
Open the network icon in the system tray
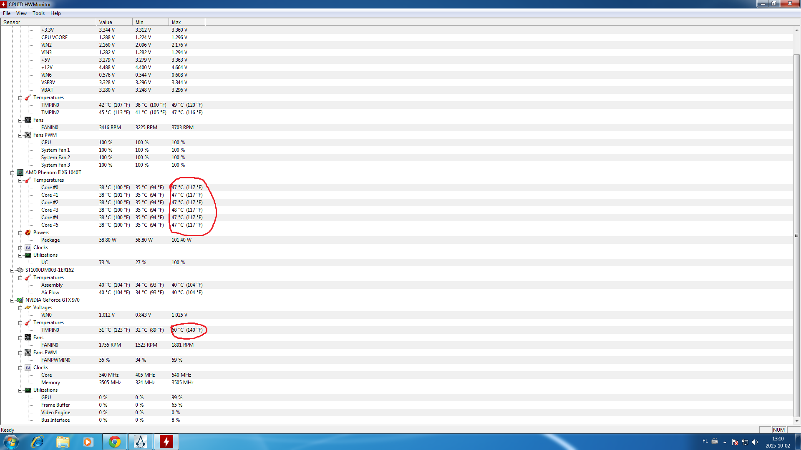tap(745, 442)
